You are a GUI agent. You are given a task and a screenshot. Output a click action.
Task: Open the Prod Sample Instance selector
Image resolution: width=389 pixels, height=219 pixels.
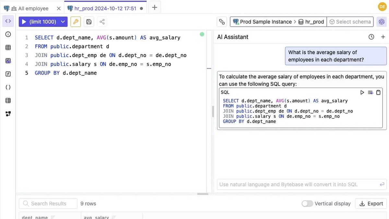[x=262, y=22]
